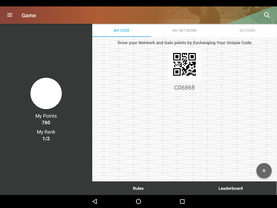
Task: Open the hamburger navigation menu
Action: 10,15
